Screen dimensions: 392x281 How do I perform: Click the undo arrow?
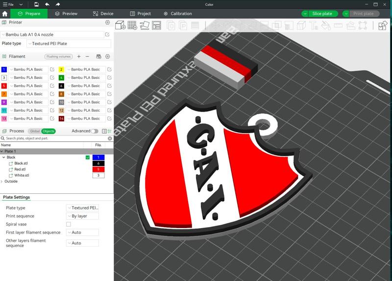tap(47, 4)
